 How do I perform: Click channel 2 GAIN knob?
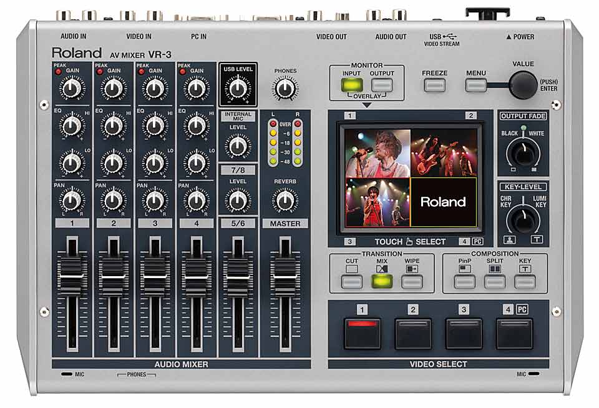click(x=113, y=89)
